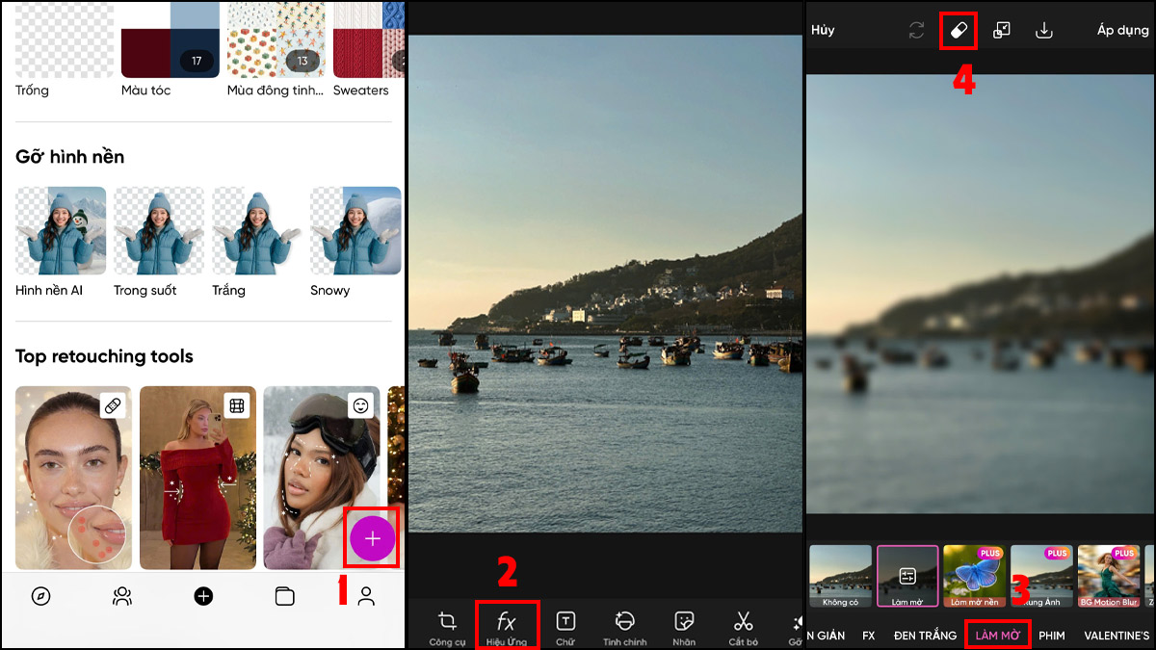Select the Không có effect thumbnail
Image resolution: width=1156 pixels, height=650 pixels.
[839, 576]
